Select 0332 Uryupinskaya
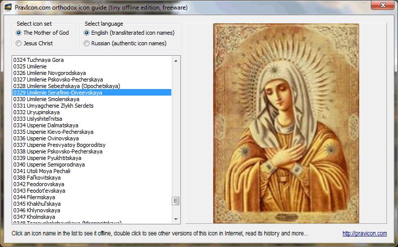 92,112
